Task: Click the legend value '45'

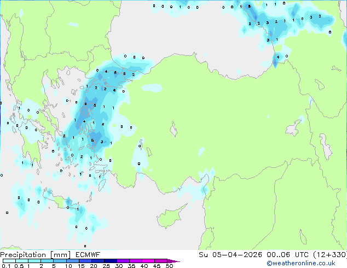Action: coord(157,266)
